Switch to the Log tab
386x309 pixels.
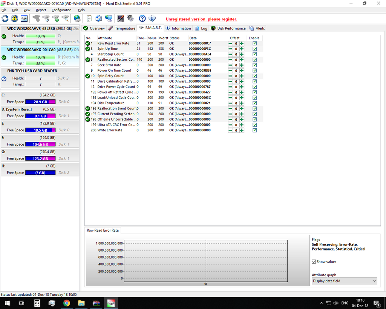pos(201,28)
